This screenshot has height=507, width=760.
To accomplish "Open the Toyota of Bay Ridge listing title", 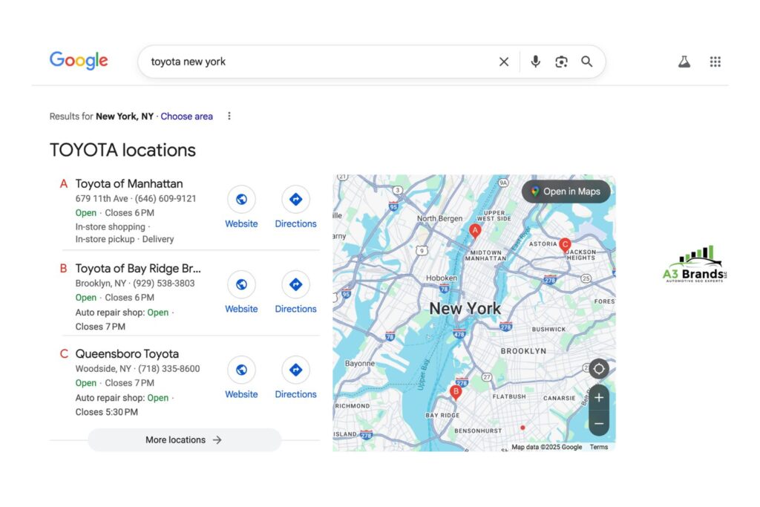I will click(x=138, y=269).
